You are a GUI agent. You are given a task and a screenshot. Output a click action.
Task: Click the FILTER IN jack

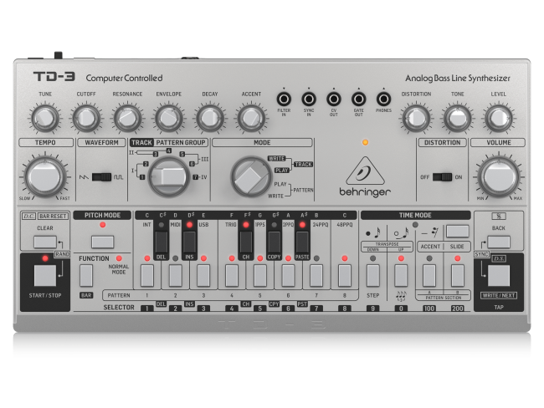pos(284,99)
